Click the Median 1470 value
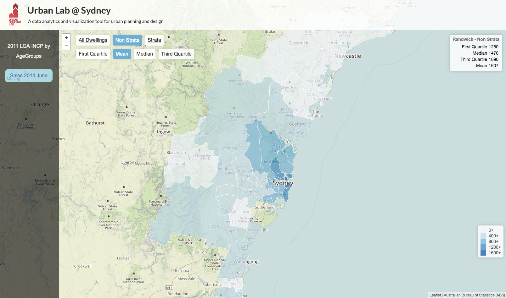This screenshot has height=298, width=506. [x=486, y=53]
